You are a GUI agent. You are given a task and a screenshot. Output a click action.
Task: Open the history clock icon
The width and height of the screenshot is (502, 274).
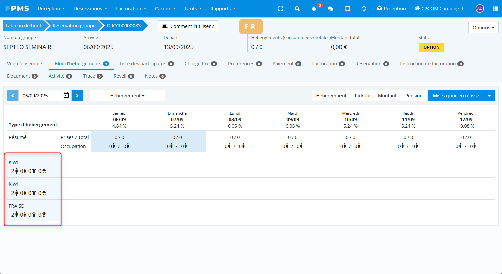tap(364, 9)
